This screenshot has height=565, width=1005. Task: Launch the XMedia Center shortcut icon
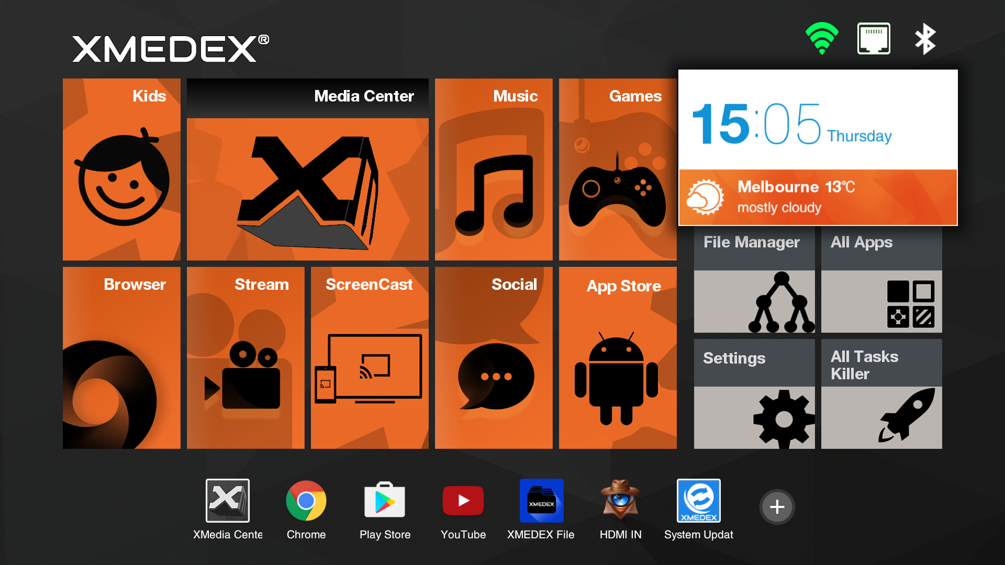click(x=228, y=501)
